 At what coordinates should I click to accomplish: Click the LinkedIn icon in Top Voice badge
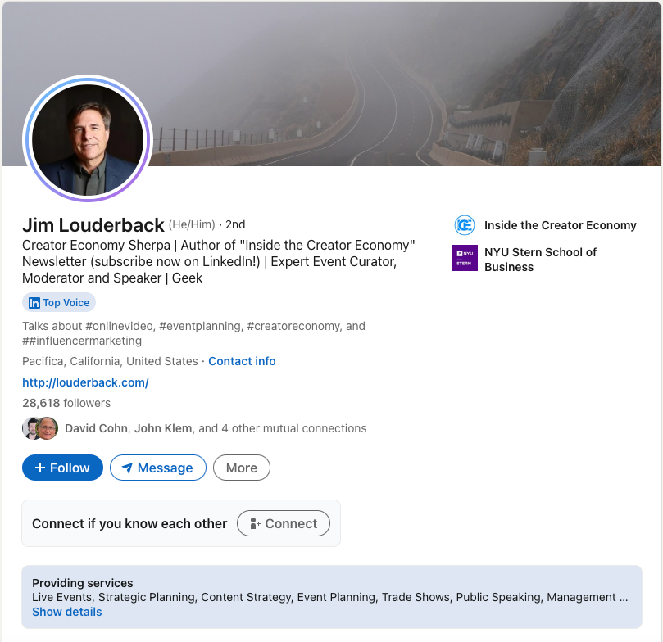(34, 303)
